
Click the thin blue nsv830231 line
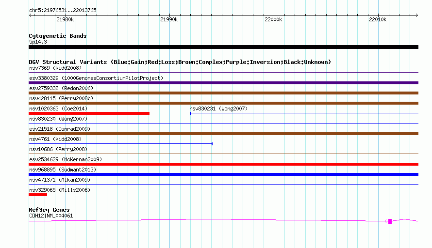tap(304, 113)
